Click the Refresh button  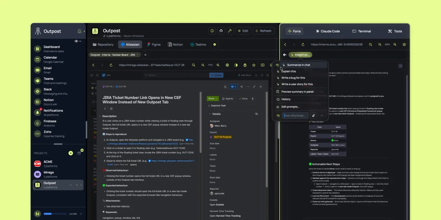coord(263,31)
